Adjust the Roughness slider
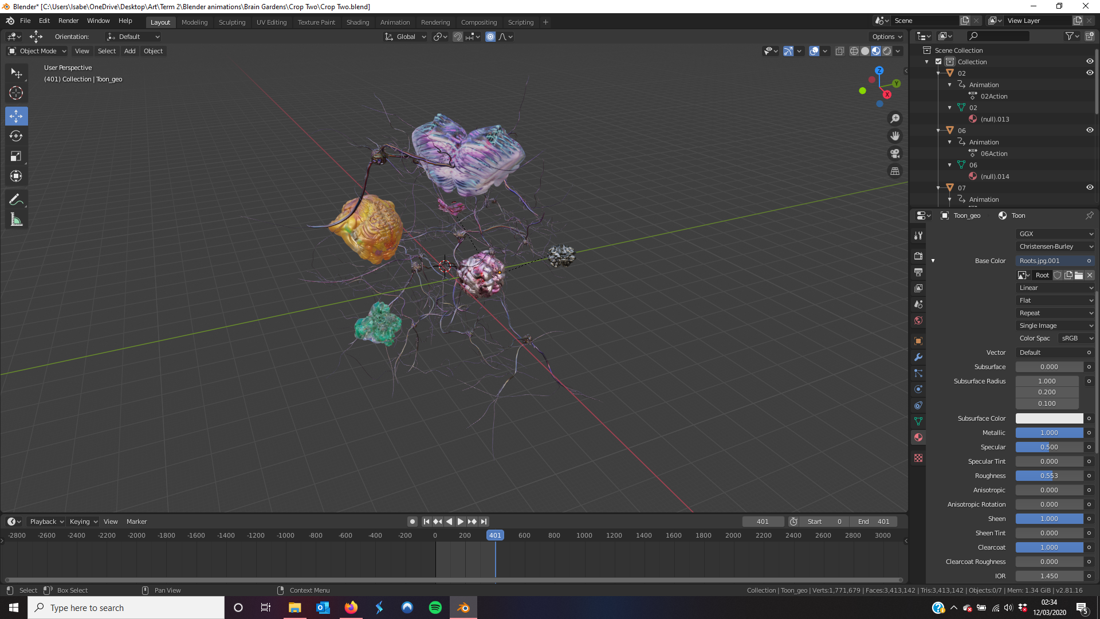This screenshot has width=1100, height=619. click(x=1049, y=476)
